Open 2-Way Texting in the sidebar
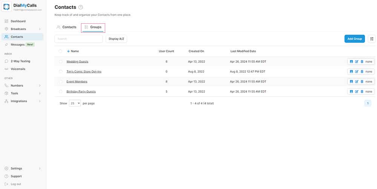This screenshot has height=189, width=377. 20,61
